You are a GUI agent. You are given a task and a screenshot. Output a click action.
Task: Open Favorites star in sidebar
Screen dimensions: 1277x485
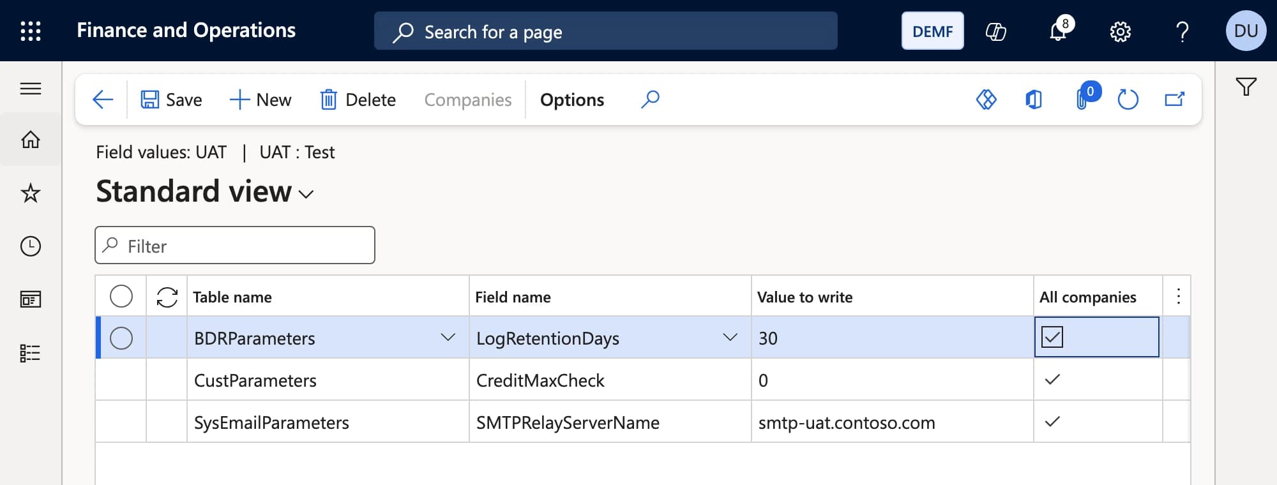click(x=31, y=193)
